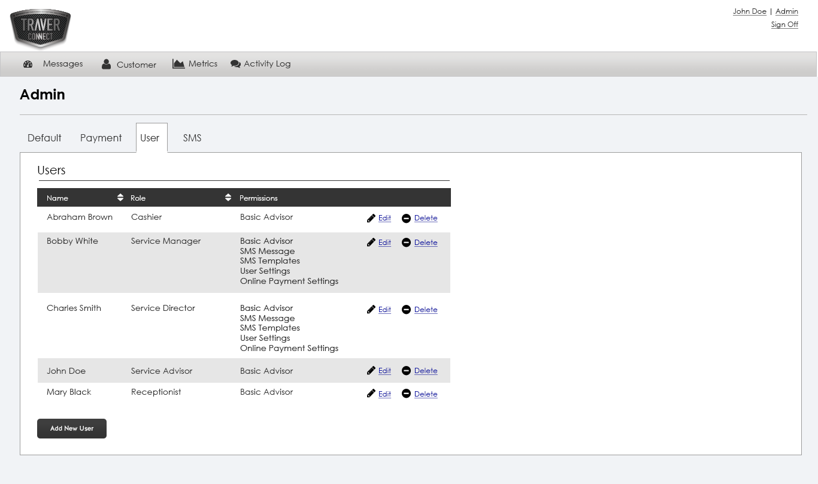Click pencil icon in Charles Smith row

point(371,310)
